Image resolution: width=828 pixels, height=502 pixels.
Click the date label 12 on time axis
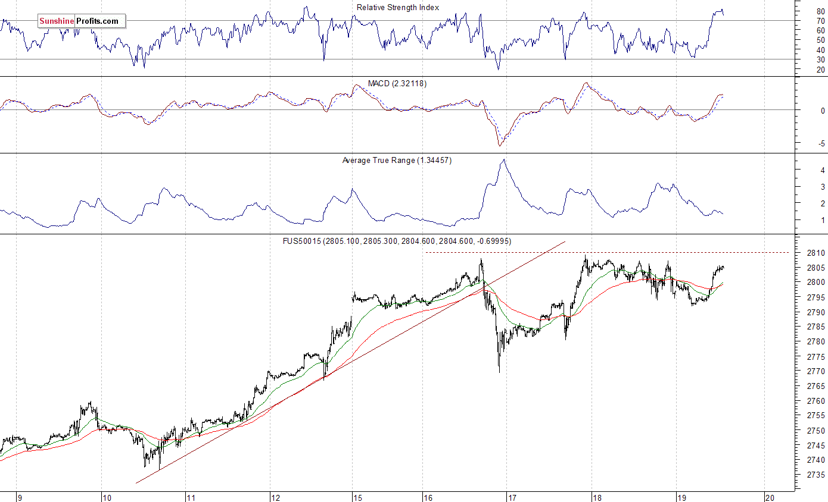[x=276, y=498]
